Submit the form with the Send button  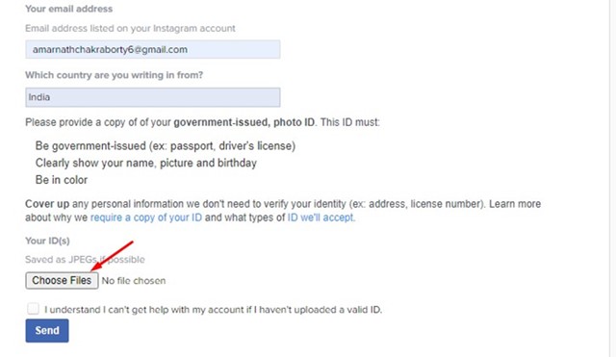(x=47, y=330)
